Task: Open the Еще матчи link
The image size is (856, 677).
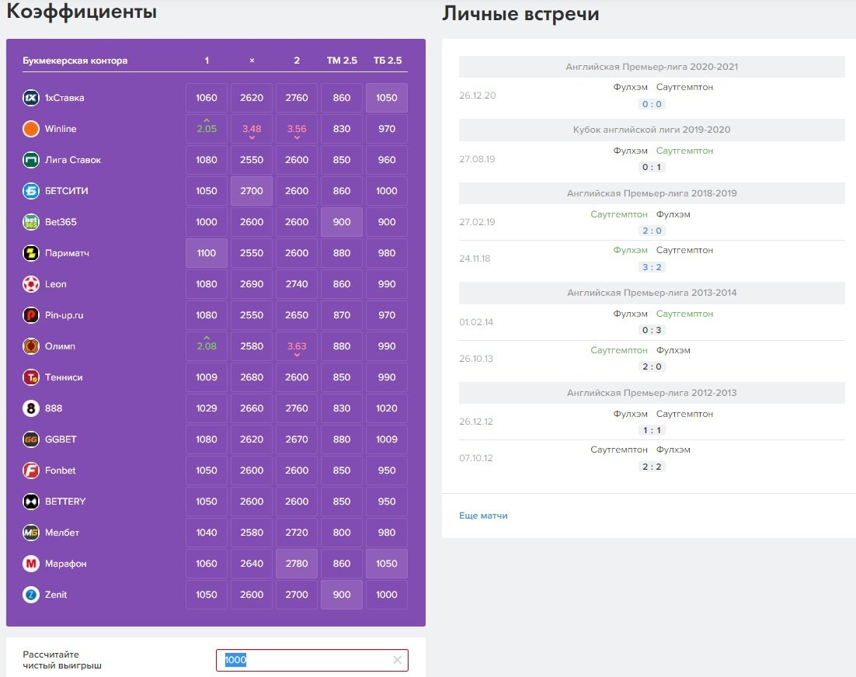Action: click(483, 516)
